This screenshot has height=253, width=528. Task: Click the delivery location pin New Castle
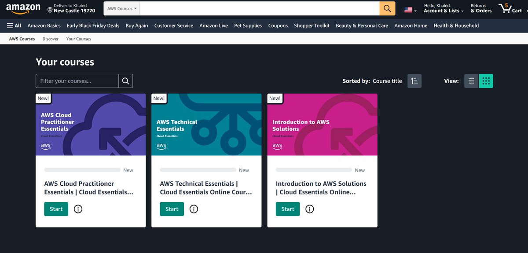(x=71, y=8)
